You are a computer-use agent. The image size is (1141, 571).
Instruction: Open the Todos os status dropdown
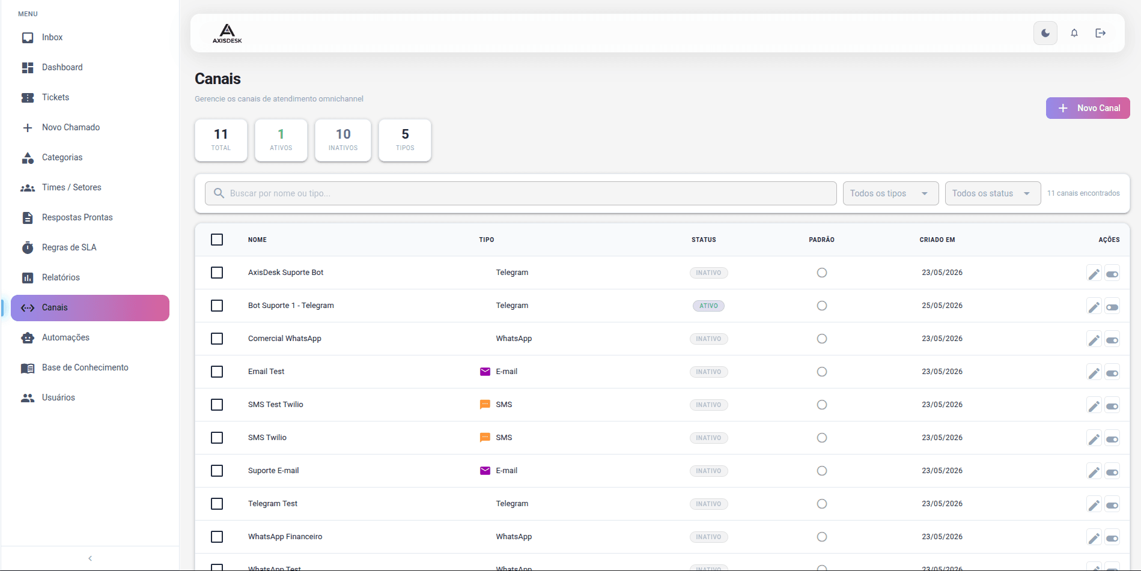coord(993,193)
